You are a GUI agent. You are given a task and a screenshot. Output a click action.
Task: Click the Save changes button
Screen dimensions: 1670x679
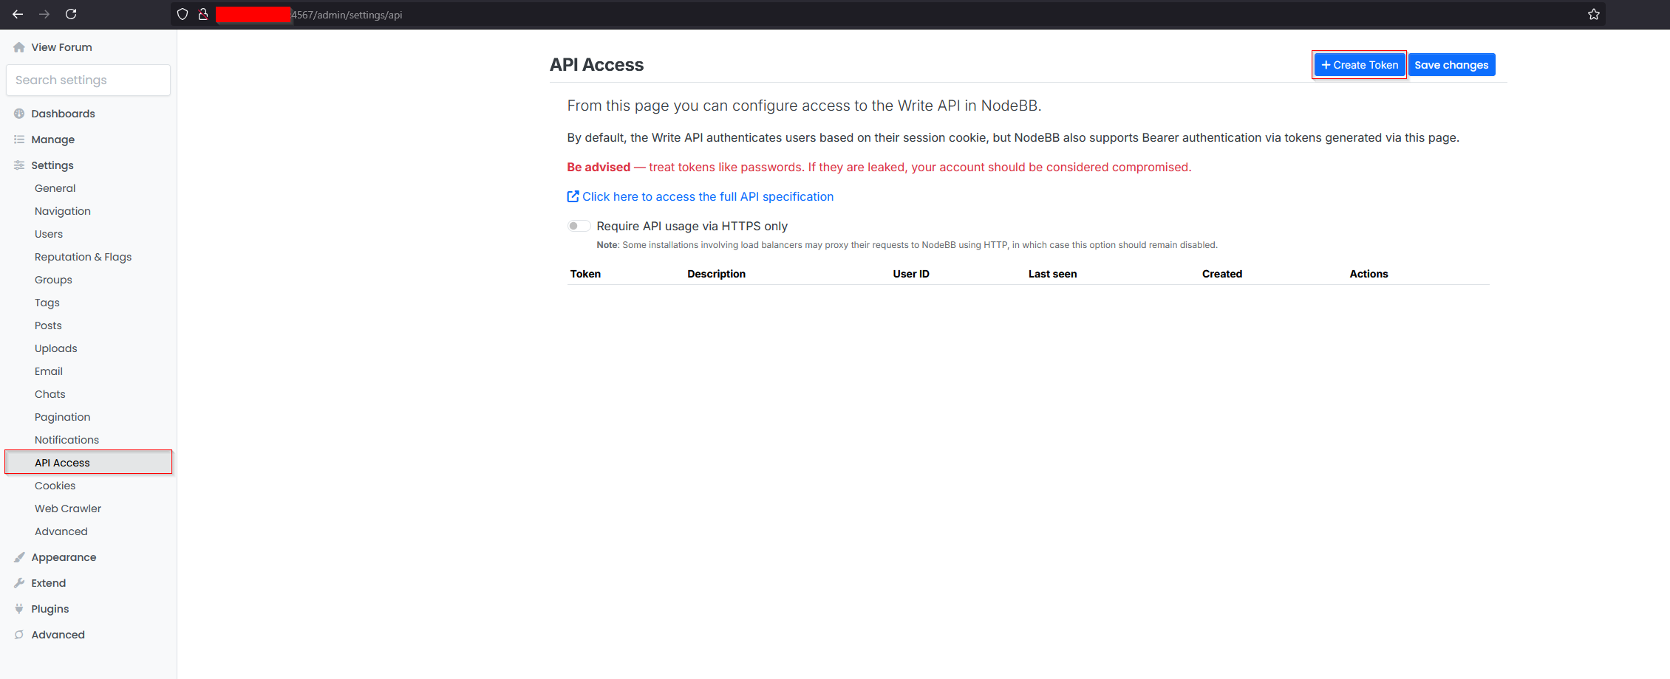point(1451,64)
